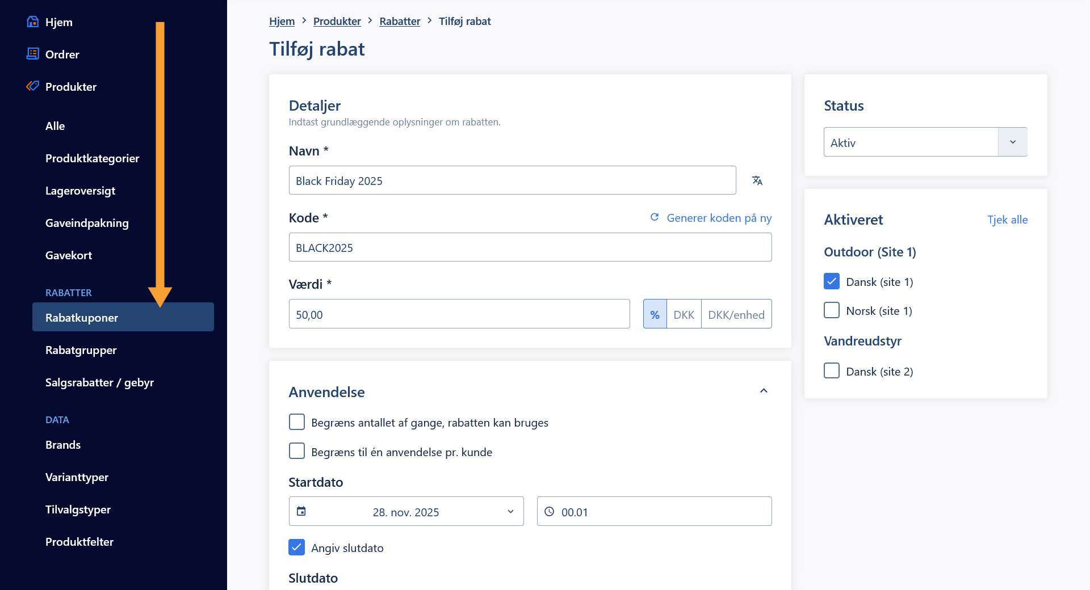The height and width of the screenshot is (590, 1090).
Task: Click the Tjek alle link
Action: [x=1007, y=220]
